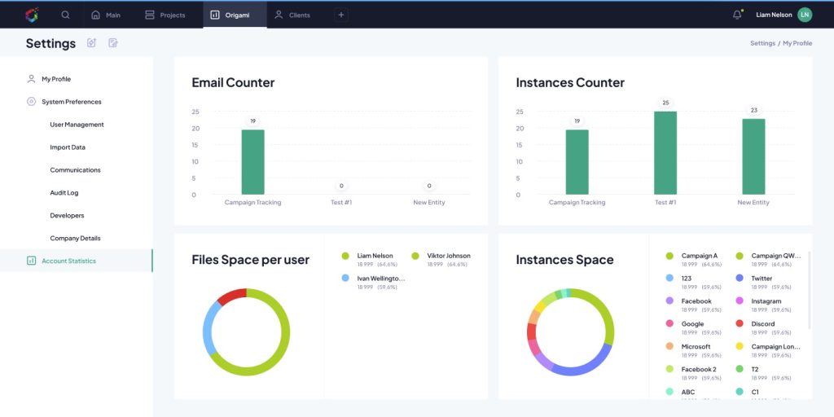The image size is (834, 417).
Task: Click the notification bell icon
Action: [x=737, y=15]
